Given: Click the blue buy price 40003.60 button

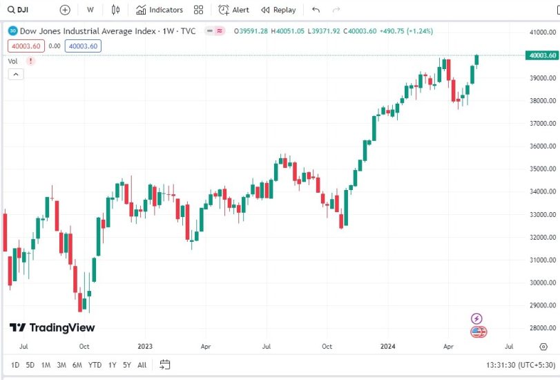Looking at the screenshot, I should 83,46.
